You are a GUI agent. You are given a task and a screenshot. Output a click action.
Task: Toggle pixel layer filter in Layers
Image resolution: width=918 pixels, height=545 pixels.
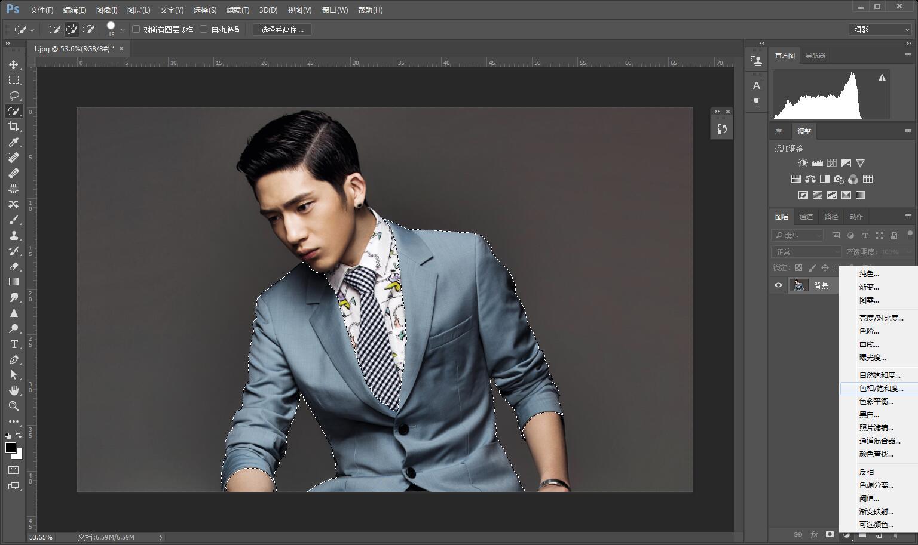[x=836, y=236]
